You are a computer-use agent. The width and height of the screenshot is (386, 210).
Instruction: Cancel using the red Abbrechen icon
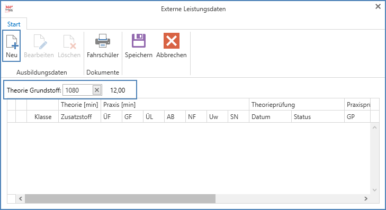pos(172,41)
